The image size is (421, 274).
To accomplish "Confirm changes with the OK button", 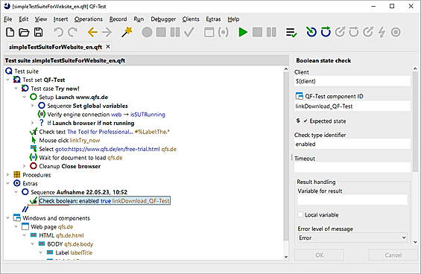I will tap(319, 255).
